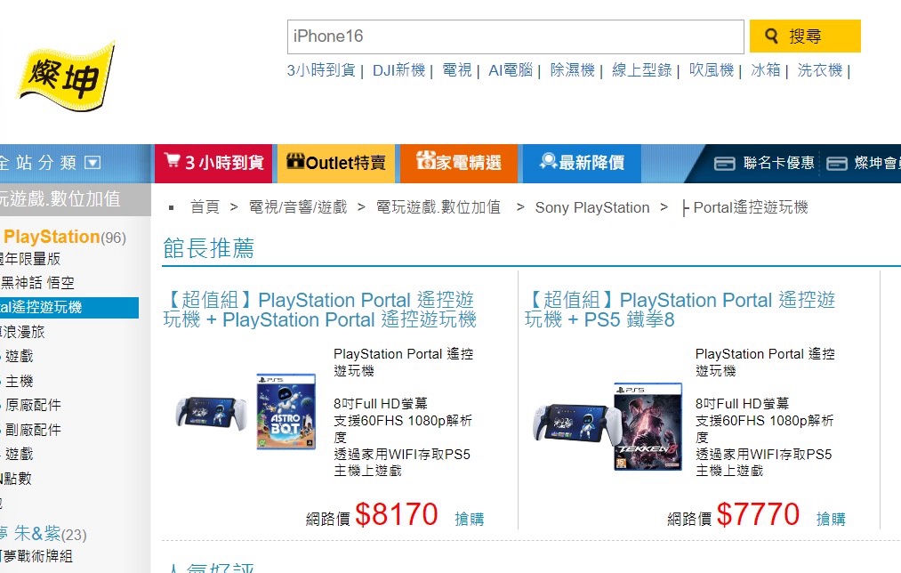Viewport: 901px width, 573px height.
Task: Open the Outlet特賣 tab
Action: (336, 163)
